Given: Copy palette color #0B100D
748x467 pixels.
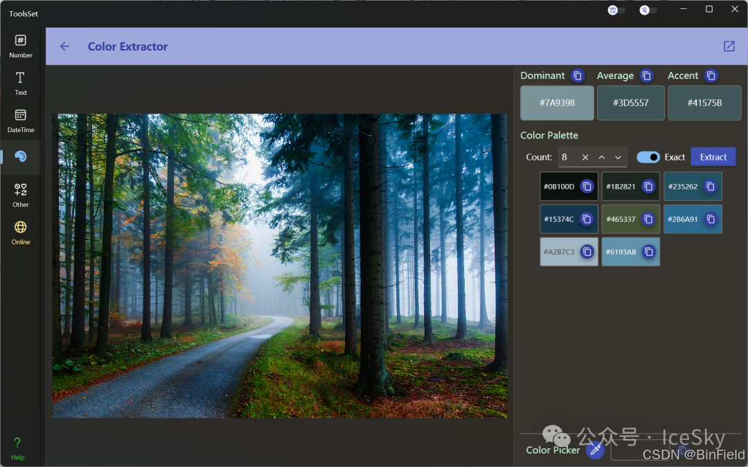Looking at the screenshot, I should (587, 186).
